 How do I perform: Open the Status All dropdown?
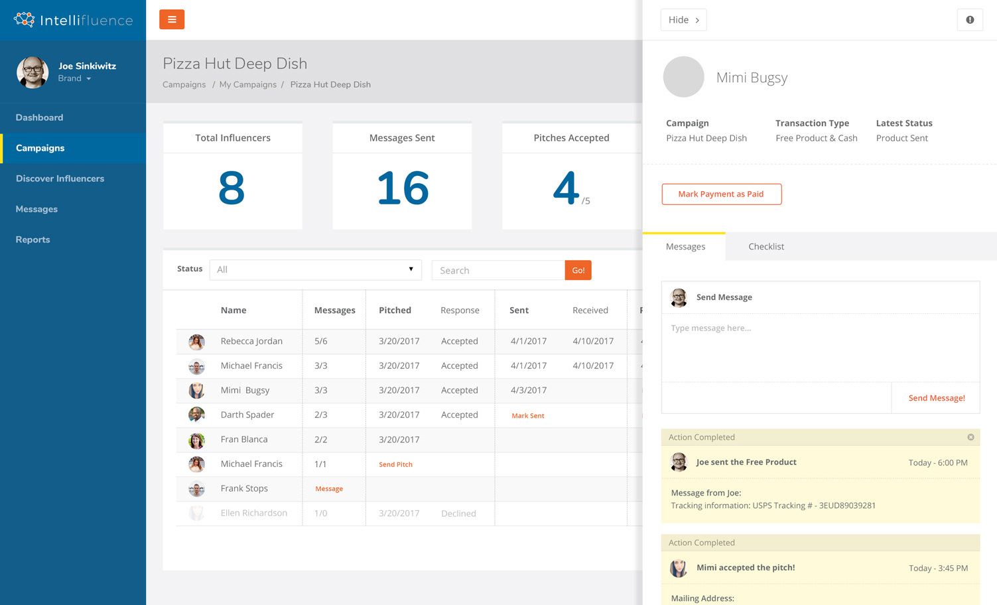316,269
